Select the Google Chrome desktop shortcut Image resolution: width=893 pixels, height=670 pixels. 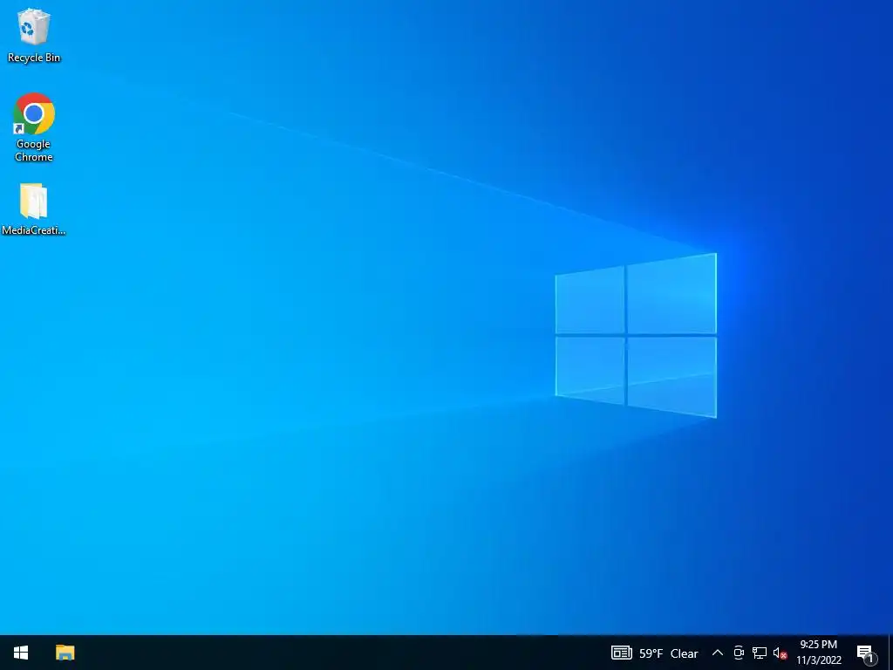tap(34, 127)
